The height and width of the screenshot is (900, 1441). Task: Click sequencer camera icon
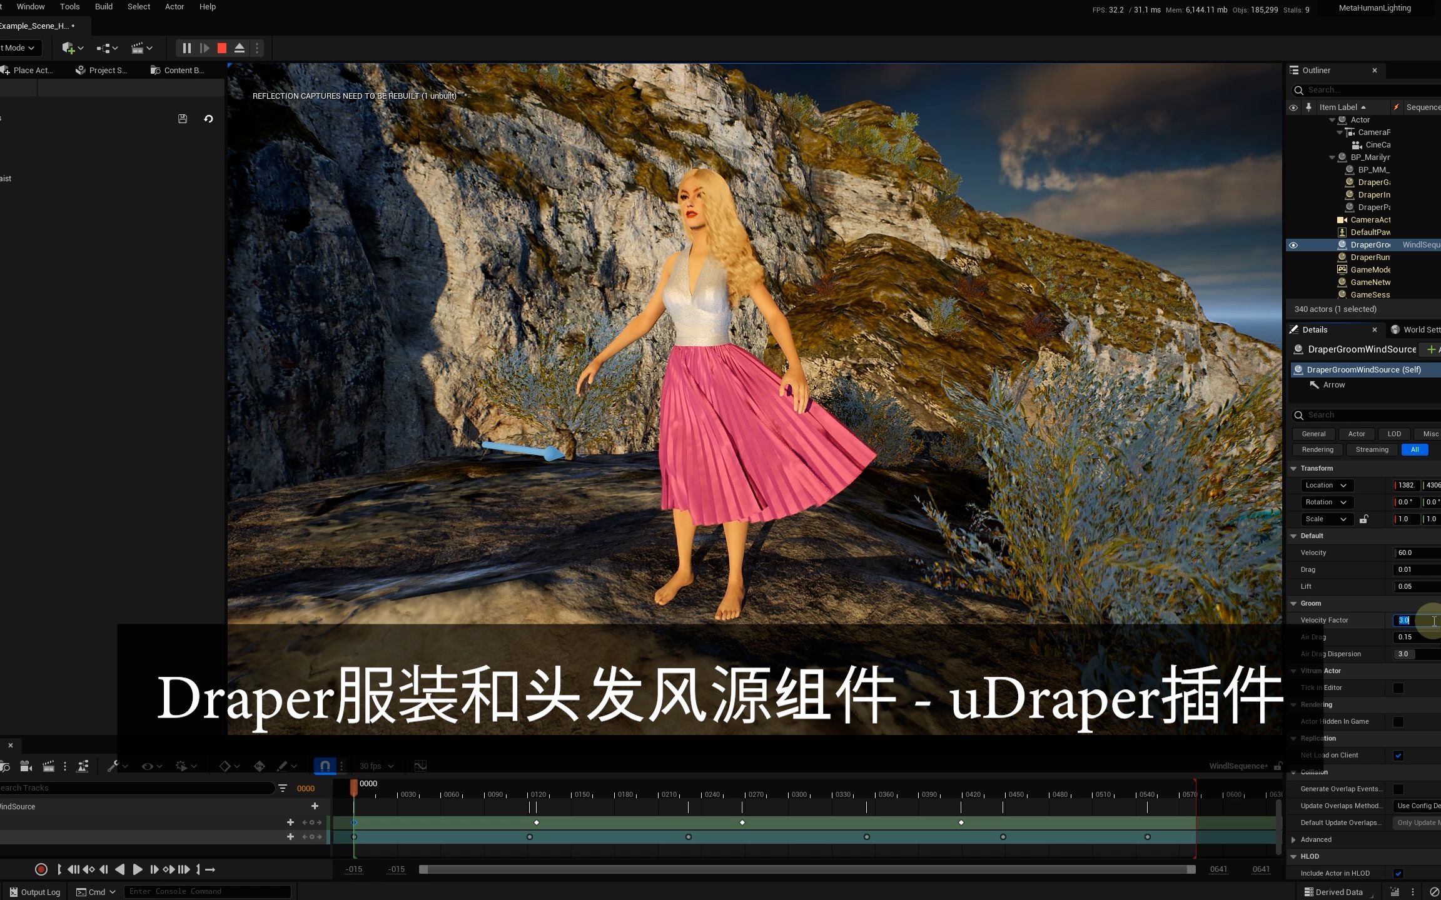[26, 766]
